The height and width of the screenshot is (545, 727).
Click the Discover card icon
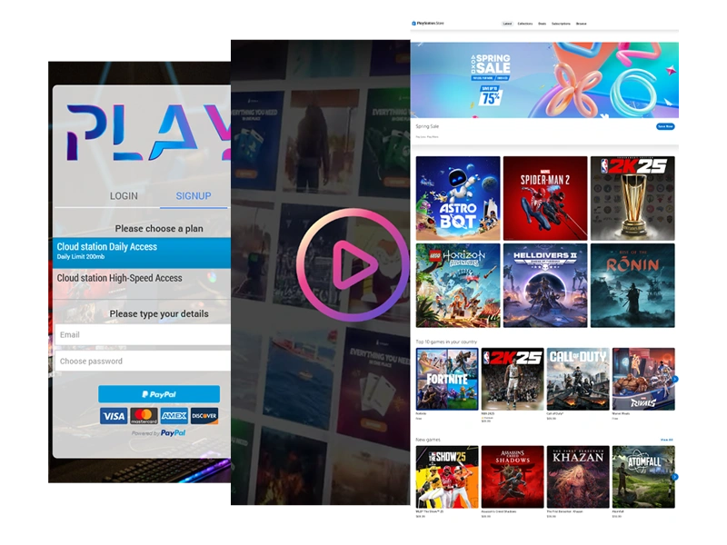click(204, 416)
